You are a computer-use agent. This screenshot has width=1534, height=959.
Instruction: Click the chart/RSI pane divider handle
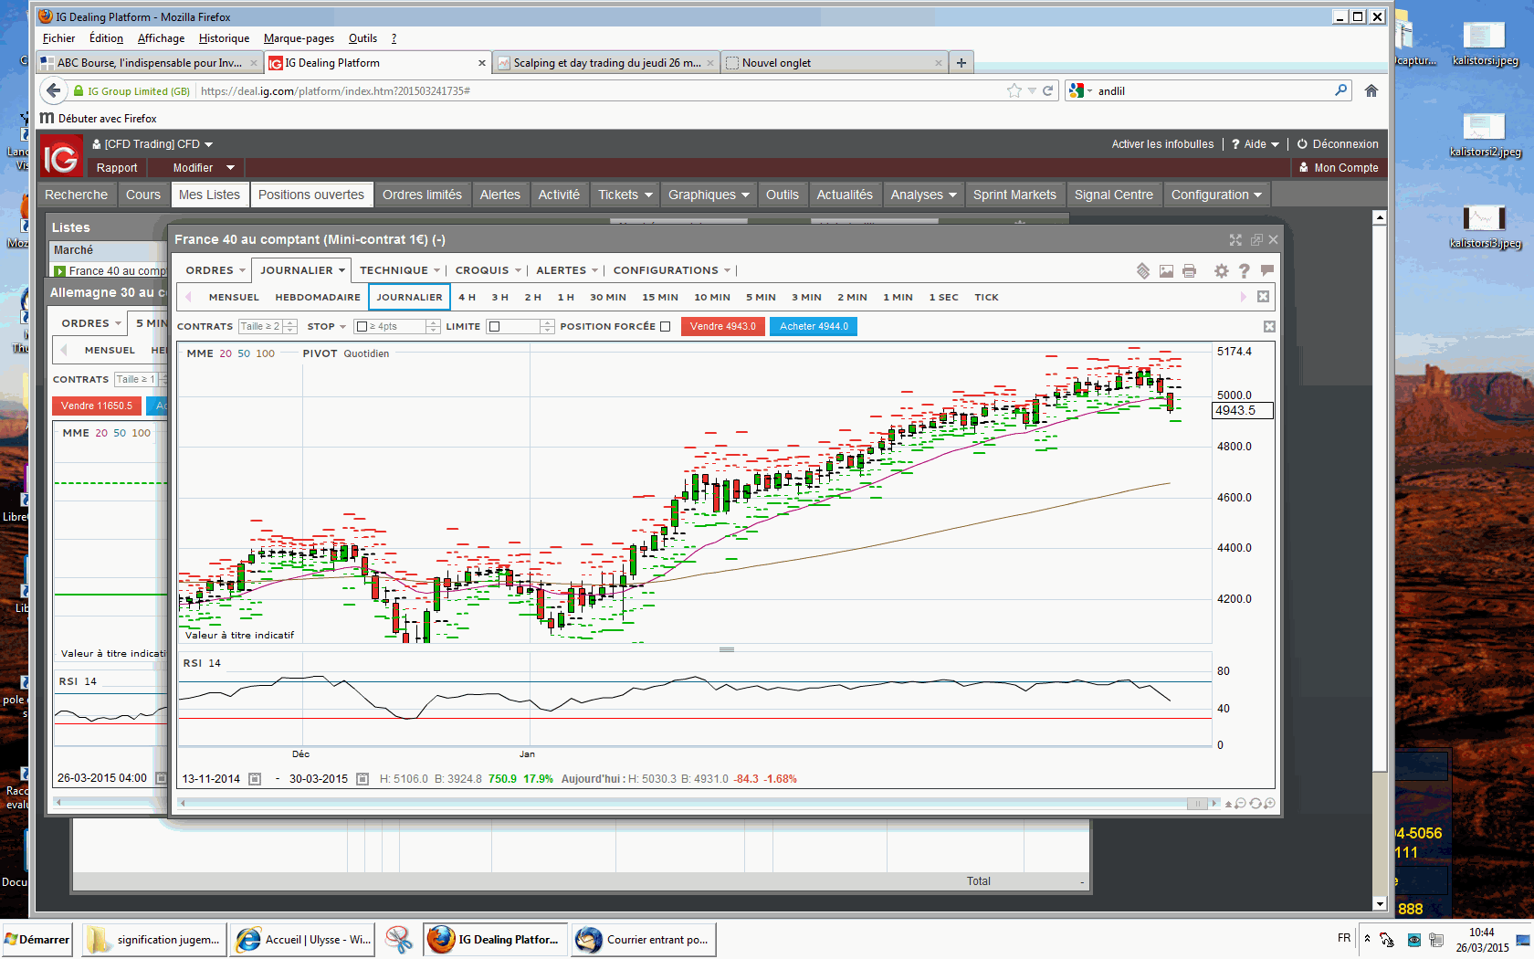(727, 649)
